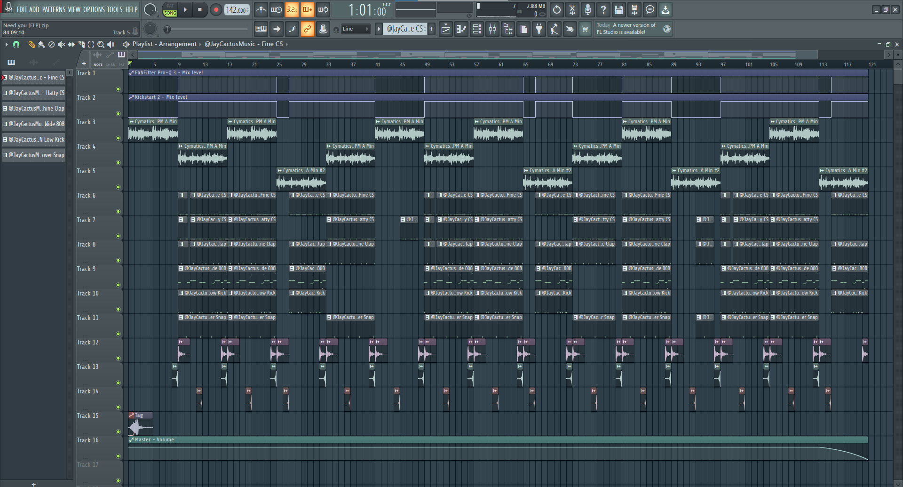The image size is (903, 487).
Task: Toggle Track 9 mute LED
Action: pos(119,285)
